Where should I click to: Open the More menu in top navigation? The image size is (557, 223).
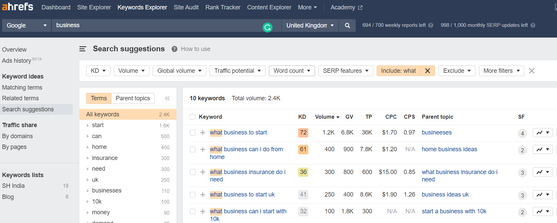[x=307, y=7]
